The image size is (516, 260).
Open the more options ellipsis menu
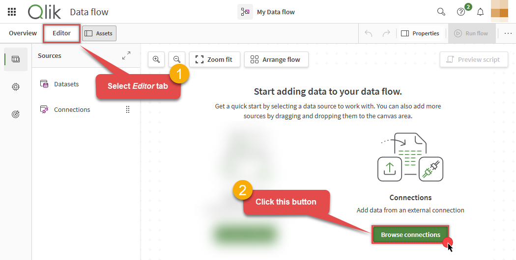508,33
